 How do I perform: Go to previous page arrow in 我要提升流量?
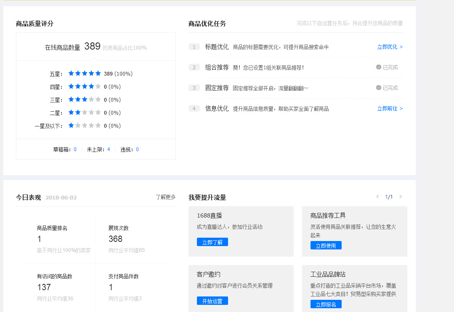click(x=377, y=197)
